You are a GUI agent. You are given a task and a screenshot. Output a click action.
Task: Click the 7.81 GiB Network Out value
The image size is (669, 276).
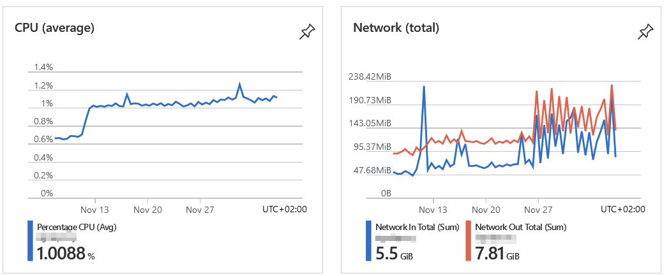[x=497, y=254]
